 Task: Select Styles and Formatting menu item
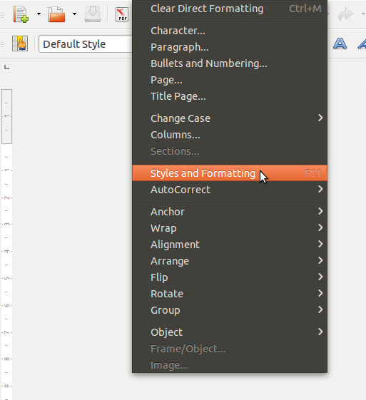pos(230,173)
